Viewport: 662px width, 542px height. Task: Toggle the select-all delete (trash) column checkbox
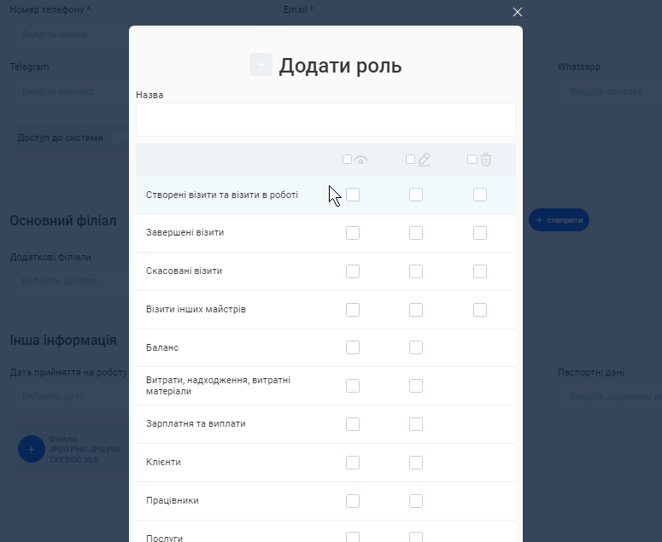click(472, 159)
